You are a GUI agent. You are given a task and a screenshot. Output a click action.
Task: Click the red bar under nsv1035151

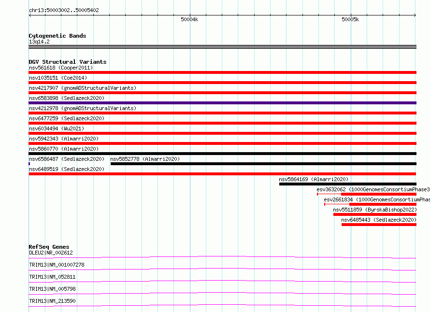click(x=222, y=83)
